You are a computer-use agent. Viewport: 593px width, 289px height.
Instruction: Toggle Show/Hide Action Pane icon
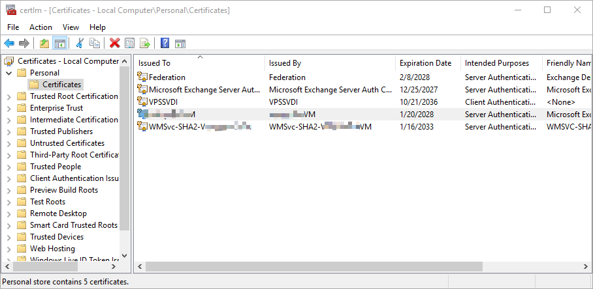180,44
